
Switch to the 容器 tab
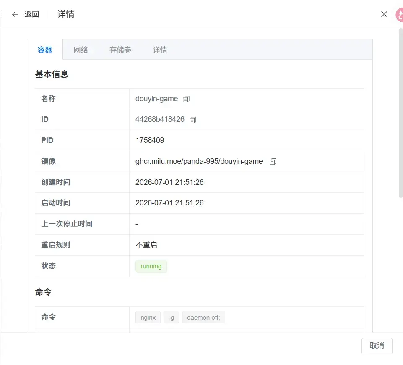coord(45,50)
